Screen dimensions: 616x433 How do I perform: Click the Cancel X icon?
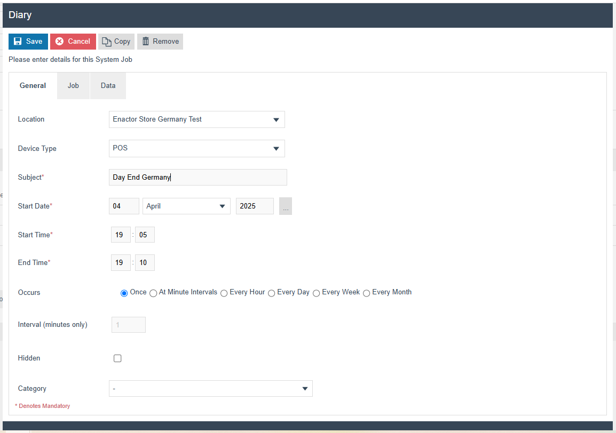coord(60,42)
